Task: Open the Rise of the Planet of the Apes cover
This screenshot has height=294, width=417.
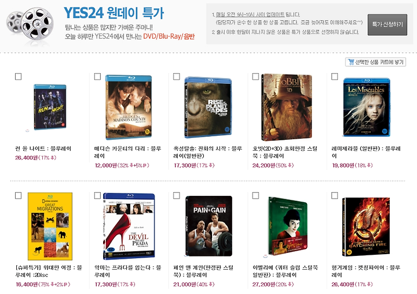Action: pyautogui.click(x=208, y=107)
